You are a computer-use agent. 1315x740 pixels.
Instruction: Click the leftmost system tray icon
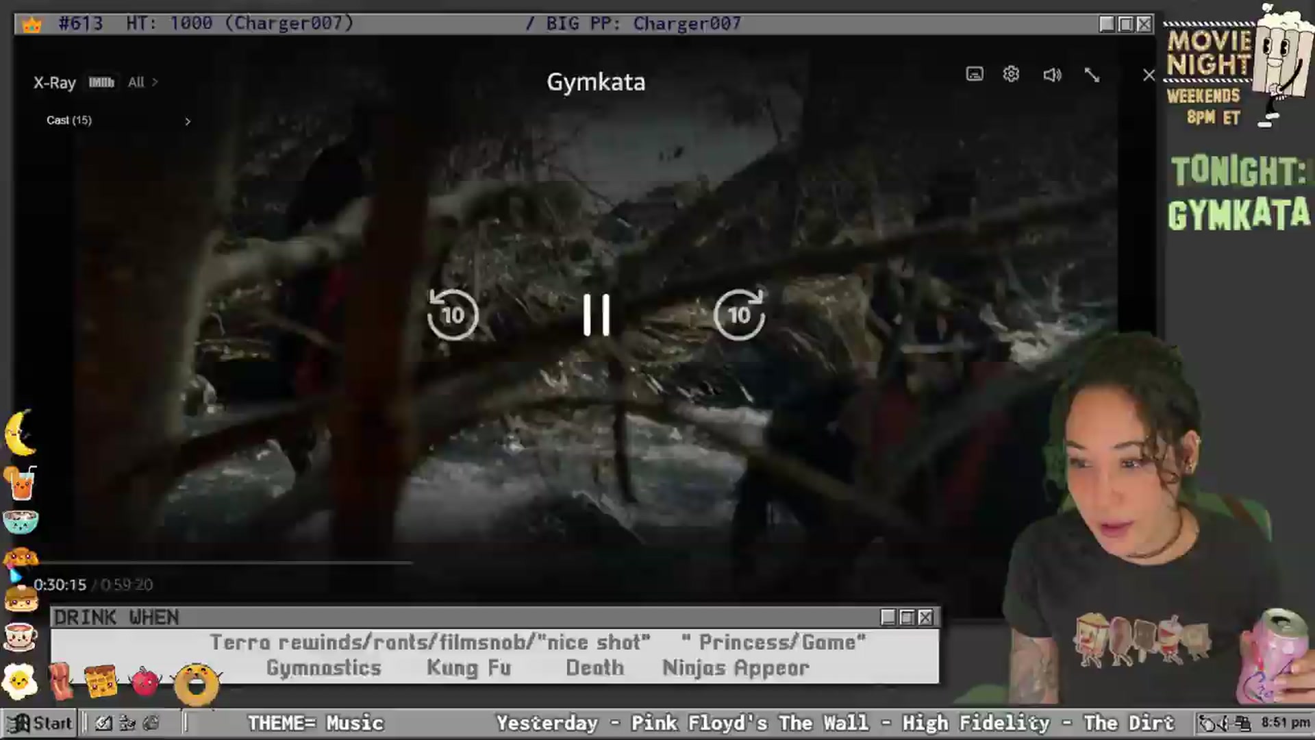[1207, 723]
